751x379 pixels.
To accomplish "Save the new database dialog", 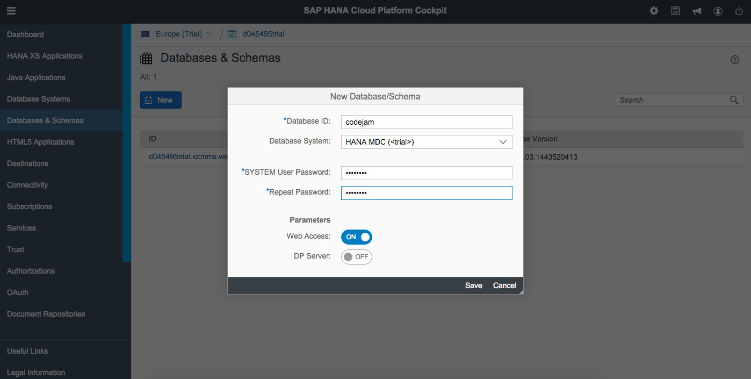I will 473,285.
